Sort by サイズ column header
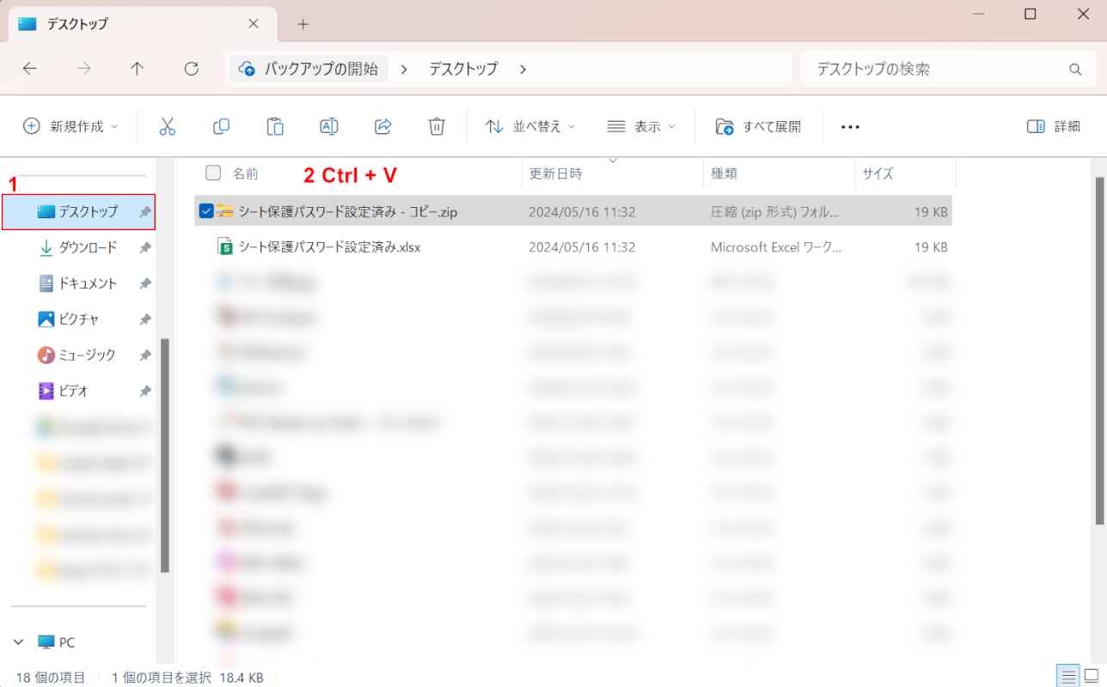This screenshot has height=687, width=1107. tap(878, 173)
